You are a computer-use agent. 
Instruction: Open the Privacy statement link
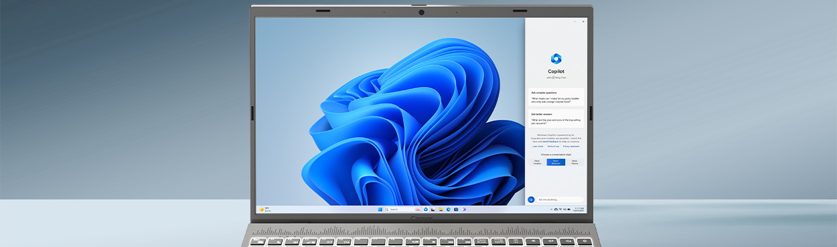(x=571, y=146)
